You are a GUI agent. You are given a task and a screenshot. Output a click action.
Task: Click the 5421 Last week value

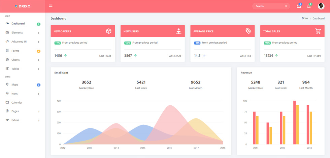pos(141,82)
